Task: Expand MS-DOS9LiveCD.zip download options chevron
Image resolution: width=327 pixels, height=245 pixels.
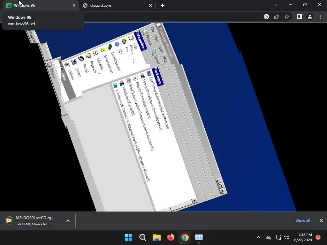Action: 68,221
